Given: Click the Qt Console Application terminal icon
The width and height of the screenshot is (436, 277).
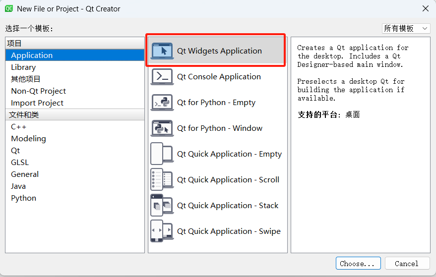Looking at the screenshot, I should point(162,77).
